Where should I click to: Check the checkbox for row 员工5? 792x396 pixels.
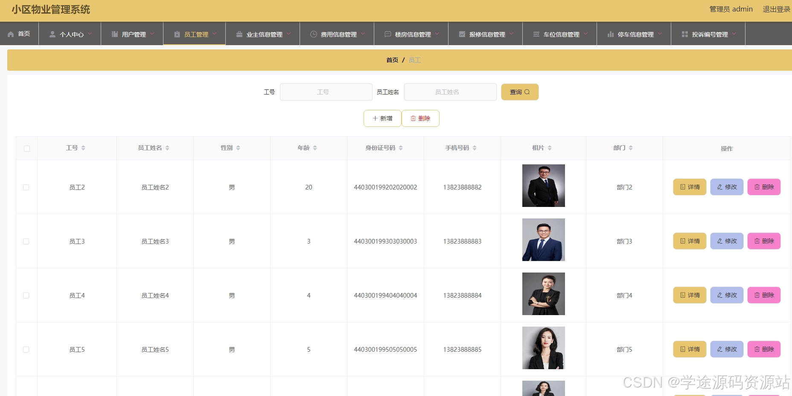[26, 350]
